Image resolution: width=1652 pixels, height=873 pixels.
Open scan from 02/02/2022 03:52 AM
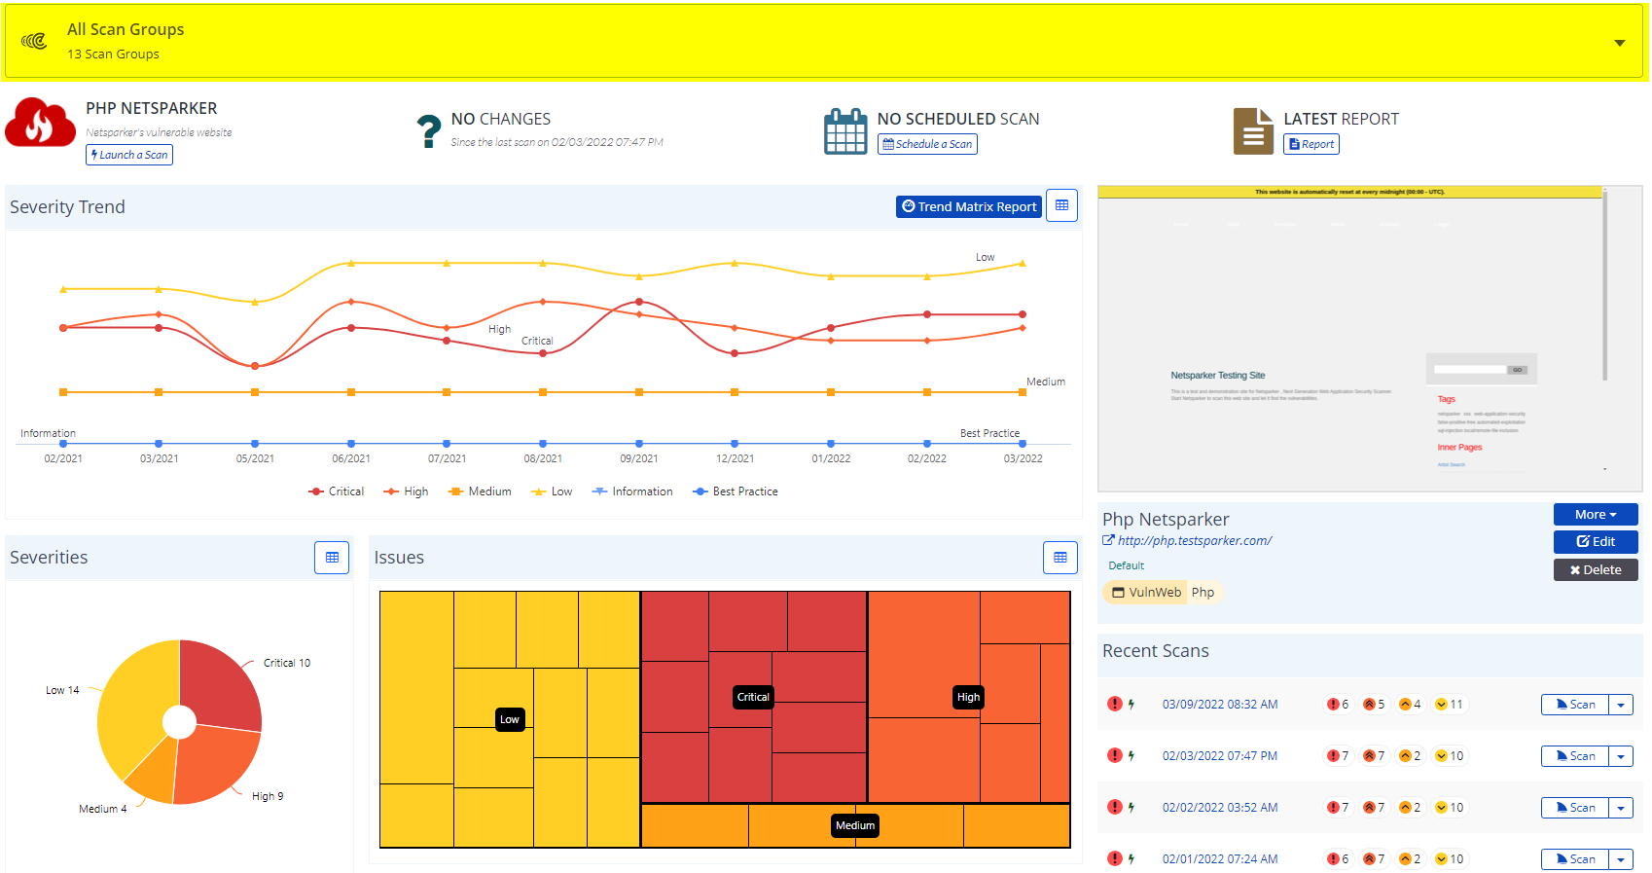1220,808
